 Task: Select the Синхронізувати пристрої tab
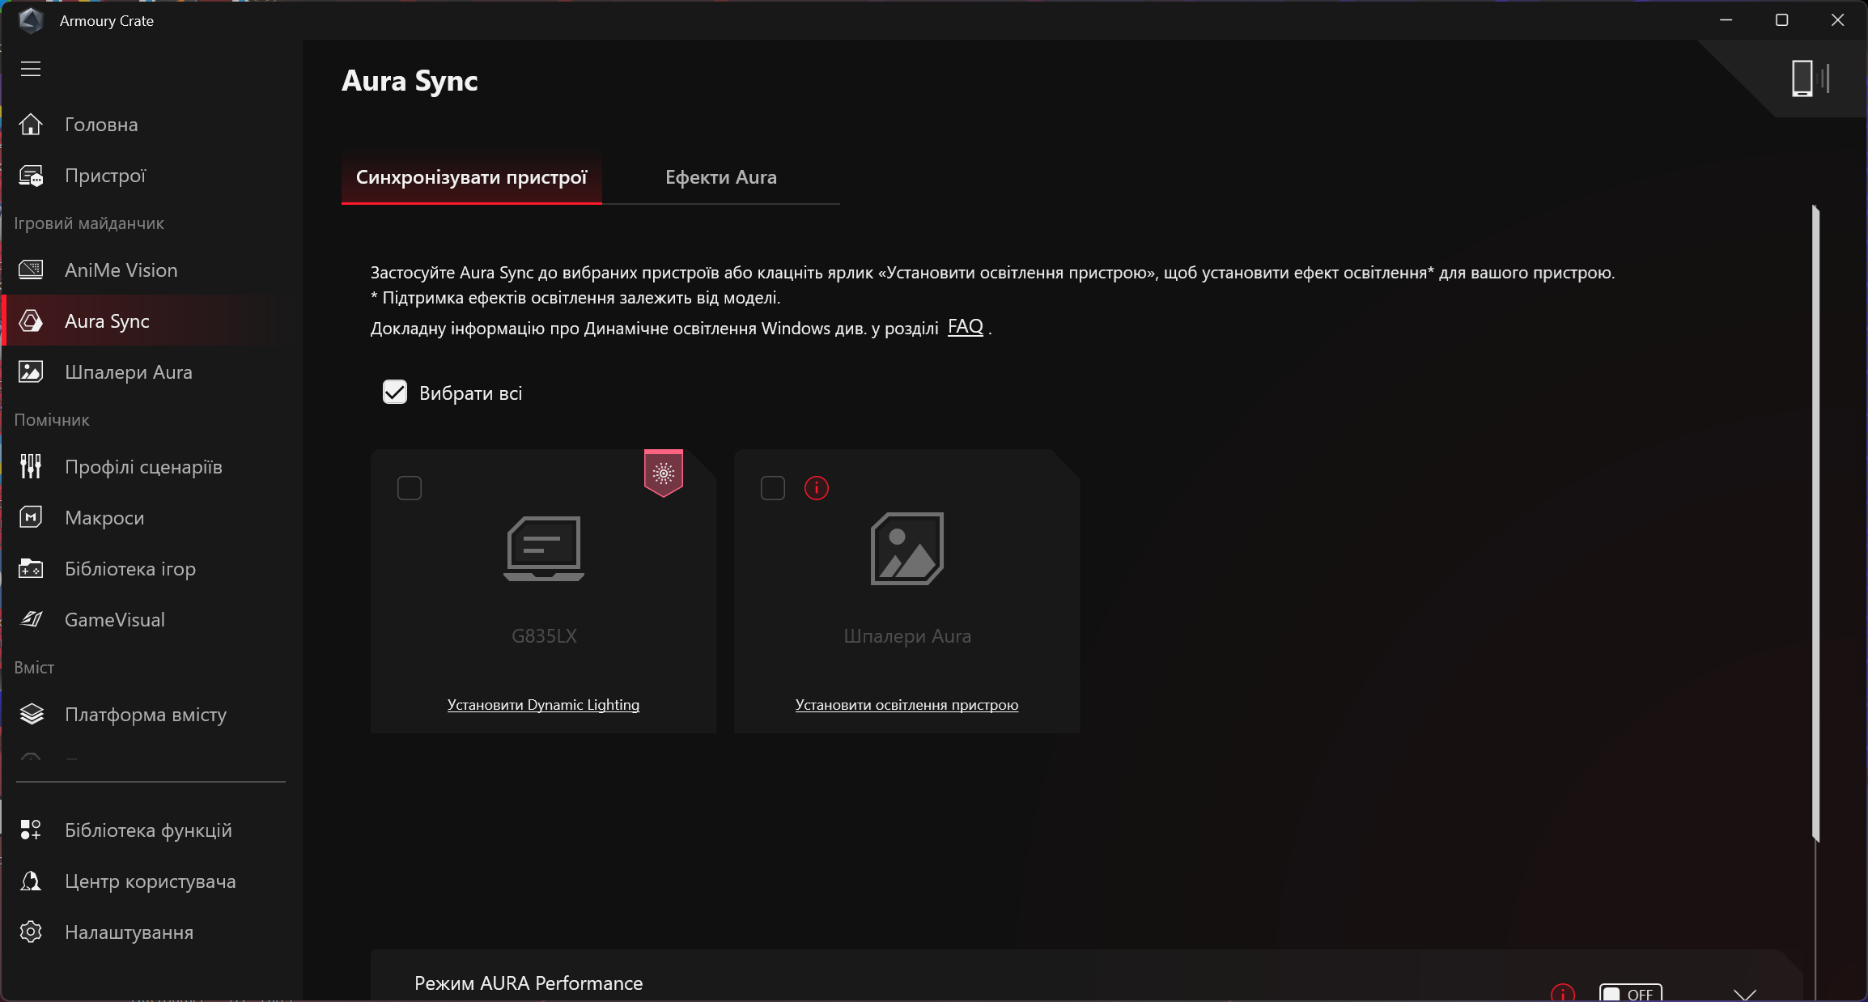pyautogui.click(x=471, y=177)
